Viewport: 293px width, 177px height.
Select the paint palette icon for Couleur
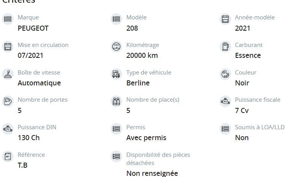[225, 74]
